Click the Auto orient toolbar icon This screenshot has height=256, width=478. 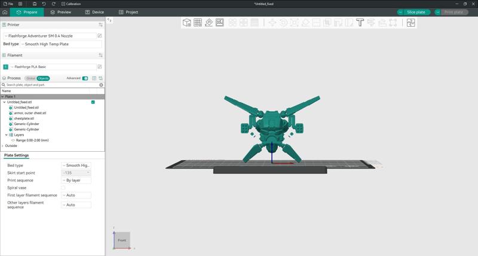click(209, 23)
